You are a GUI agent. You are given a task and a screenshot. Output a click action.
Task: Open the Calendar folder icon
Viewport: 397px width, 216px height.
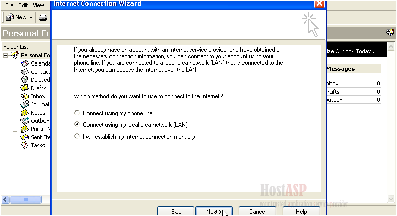25,63
